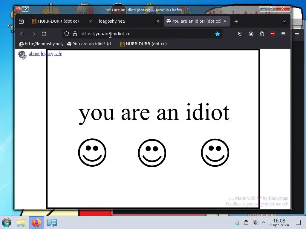Expand the list all tabs dropdown

point(284,21)
